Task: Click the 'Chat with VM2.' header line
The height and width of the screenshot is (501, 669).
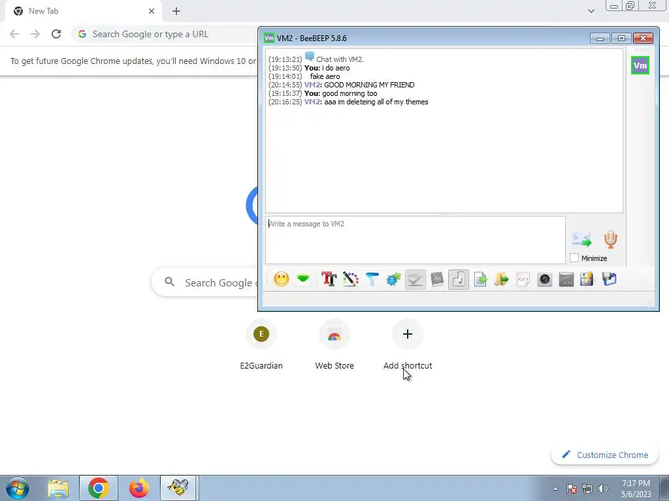Action: tap(340, 59)
